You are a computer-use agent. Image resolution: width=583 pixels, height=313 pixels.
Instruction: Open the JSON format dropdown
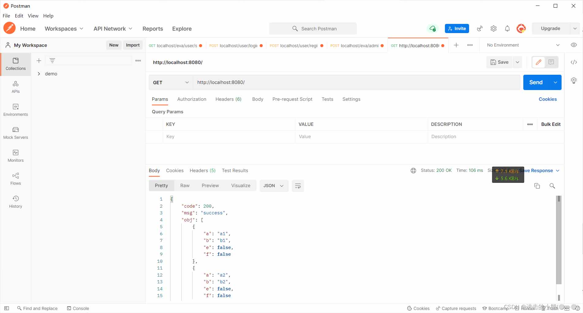273,186
